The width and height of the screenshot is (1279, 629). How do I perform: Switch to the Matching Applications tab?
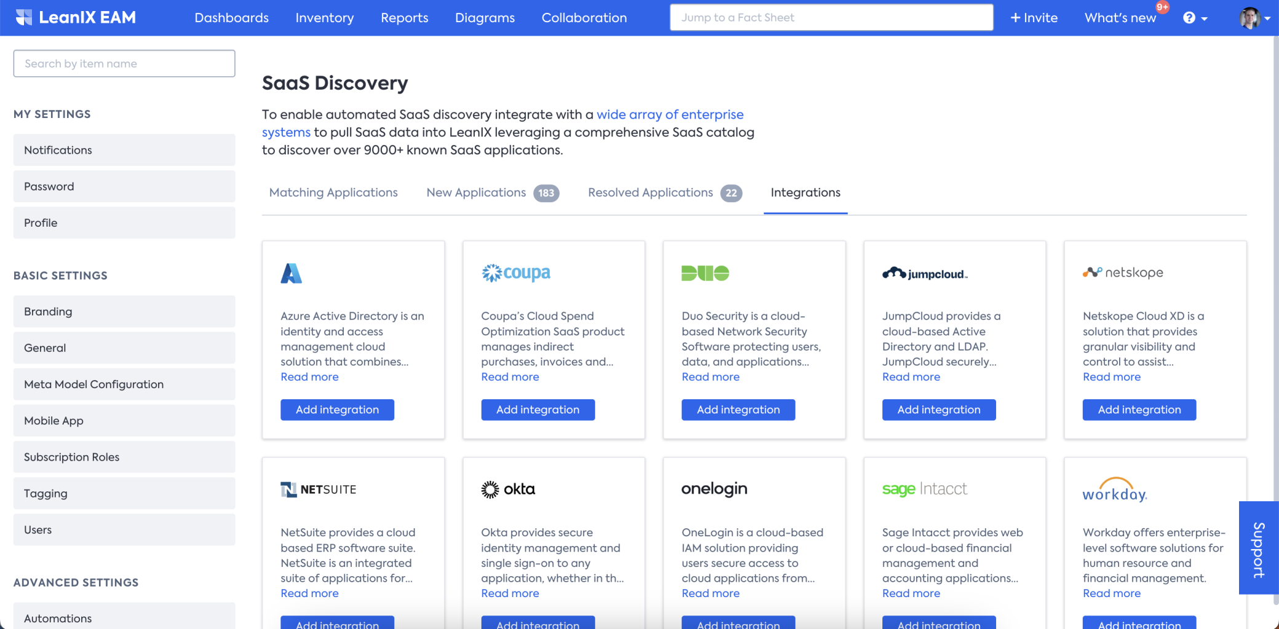click(x=333, y=192)
